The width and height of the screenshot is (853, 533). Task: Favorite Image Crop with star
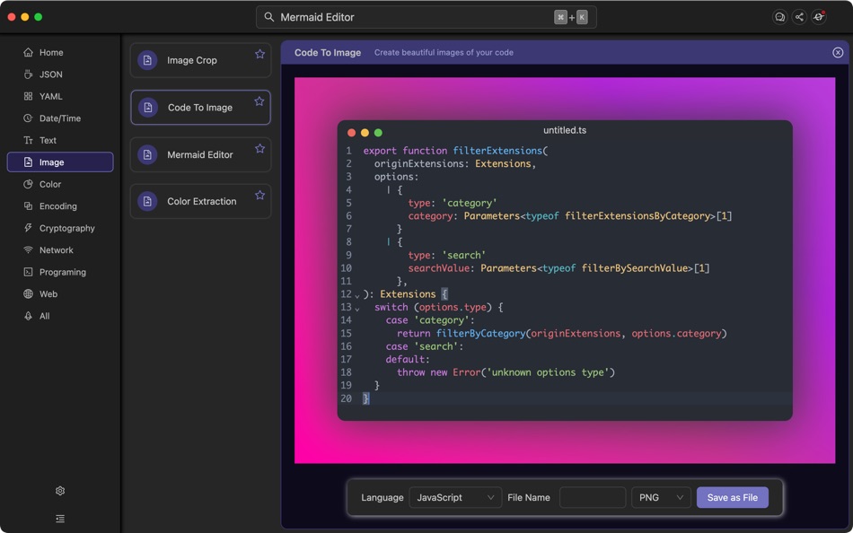pyautogui.click(x=260, y=54)
